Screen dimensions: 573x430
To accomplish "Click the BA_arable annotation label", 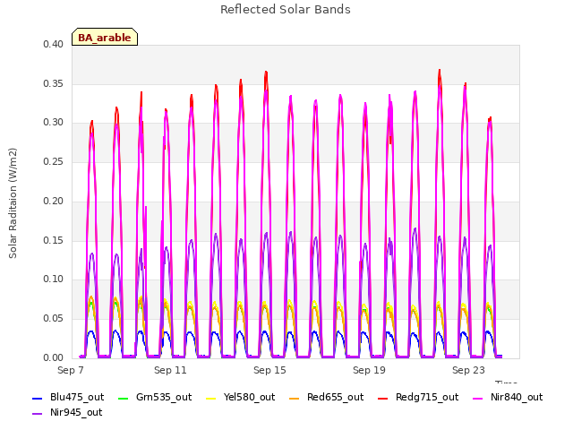I will 105,38.
